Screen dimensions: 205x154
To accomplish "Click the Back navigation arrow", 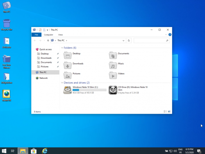I will [35, 41].
